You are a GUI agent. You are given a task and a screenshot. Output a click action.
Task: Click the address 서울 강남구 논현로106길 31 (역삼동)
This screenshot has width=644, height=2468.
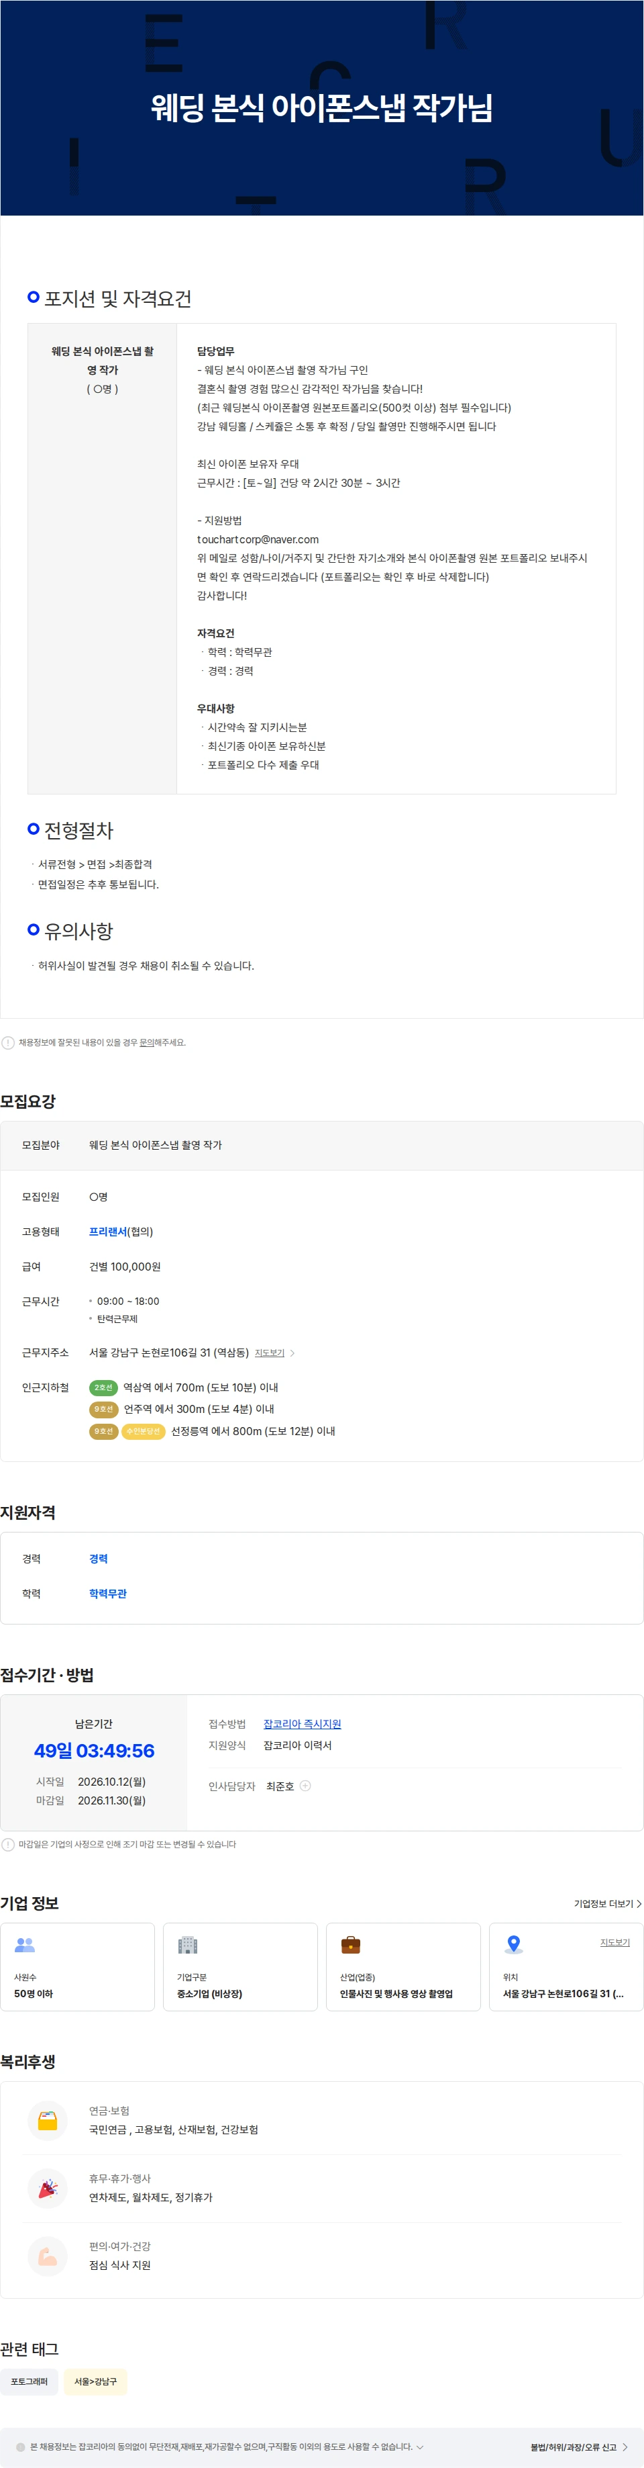(168, 1353)
